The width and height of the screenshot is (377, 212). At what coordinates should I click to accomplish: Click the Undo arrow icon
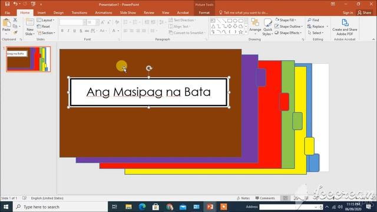coord(15,4)
